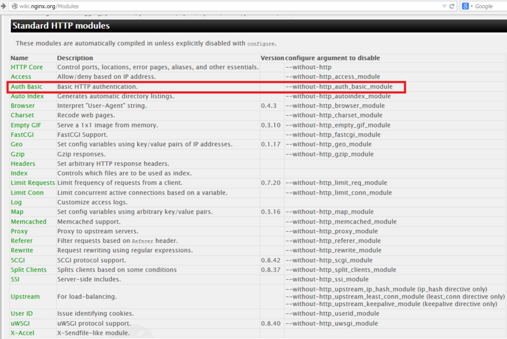Open the Limit Conn module link
Viewport: 507px width, 339px height.
point(27,193)
